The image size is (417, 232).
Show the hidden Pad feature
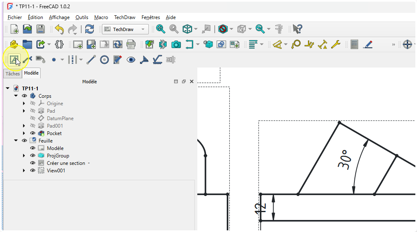coord(33,111)
